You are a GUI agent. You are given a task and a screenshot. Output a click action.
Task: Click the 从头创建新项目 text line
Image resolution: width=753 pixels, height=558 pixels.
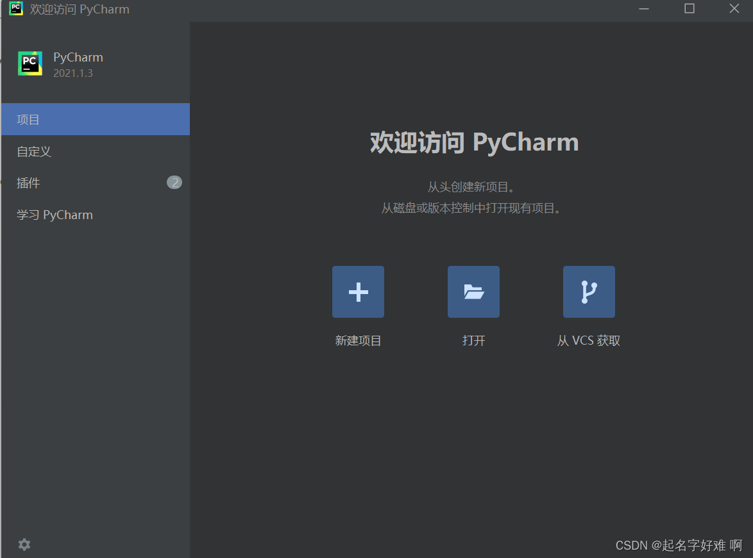471,187
